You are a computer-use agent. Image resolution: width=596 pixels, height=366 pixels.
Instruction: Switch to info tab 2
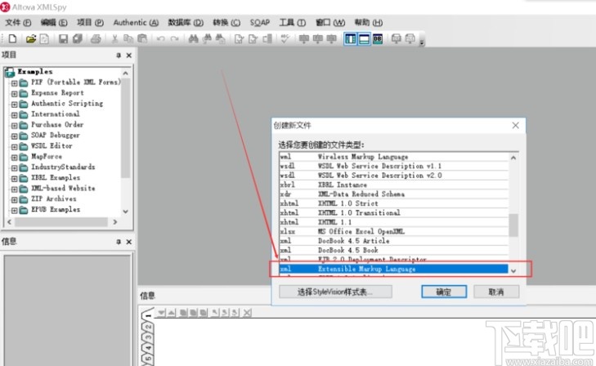coord(148,328)
